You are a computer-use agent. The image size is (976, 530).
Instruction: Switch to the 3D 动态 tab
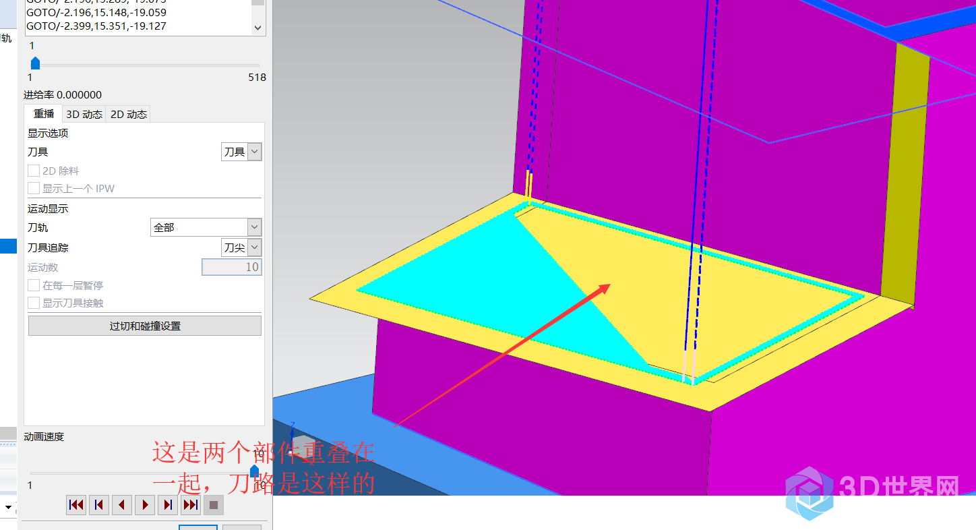pyautogui.click(x=84, y=115)
